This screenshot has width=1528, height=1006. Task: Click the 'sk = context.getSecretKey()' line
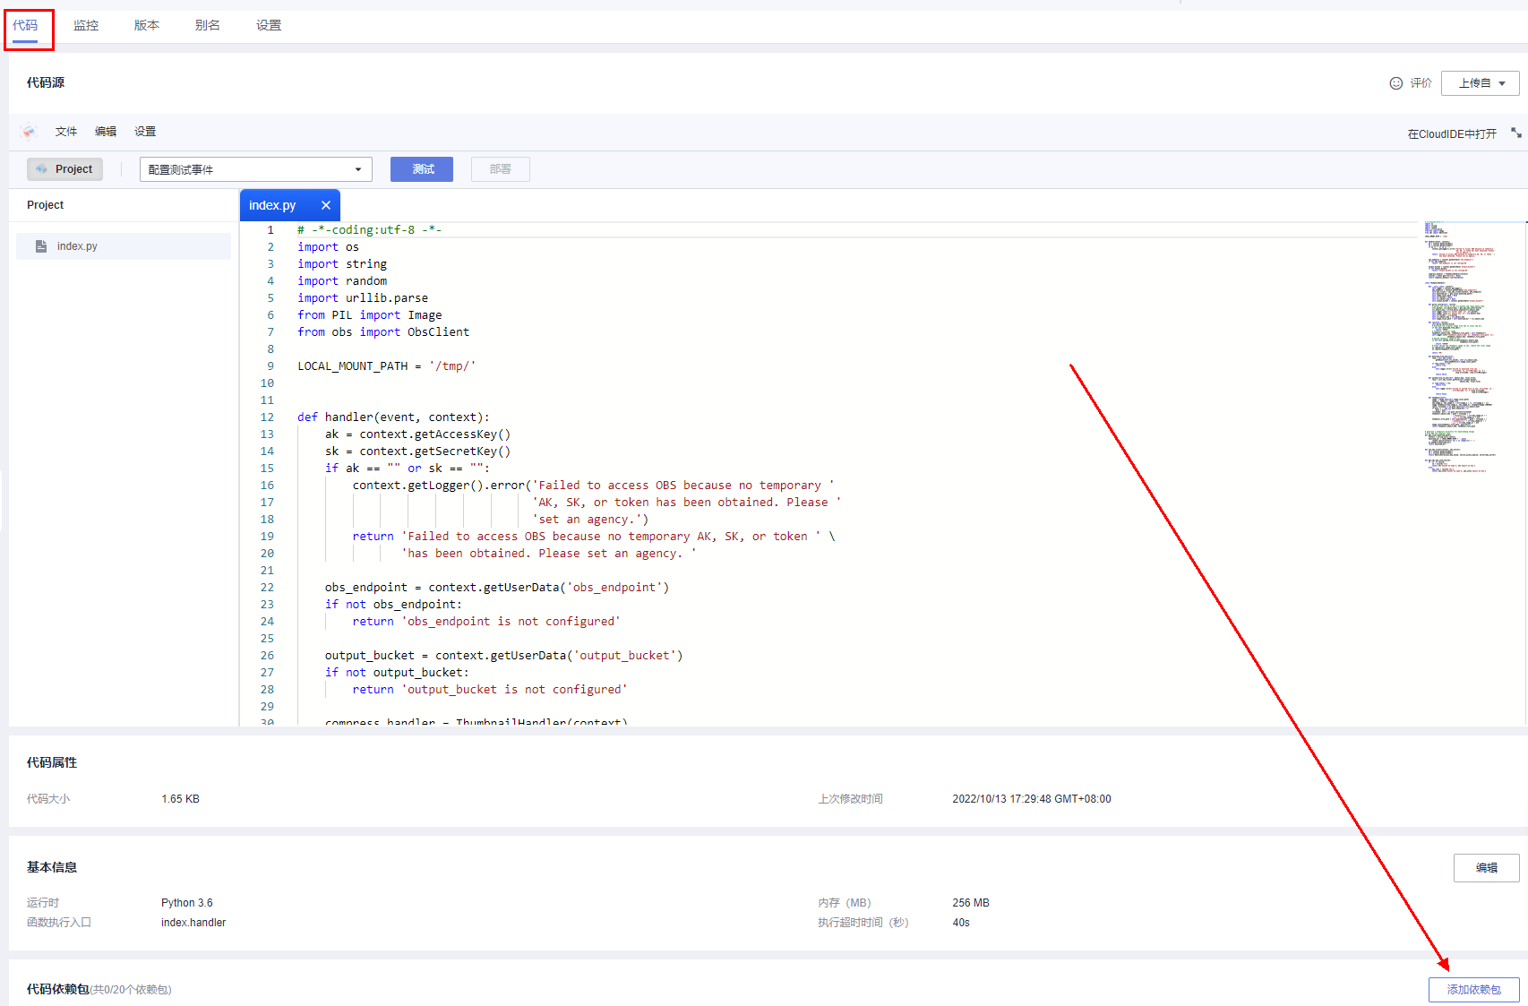[x=417, y=451]
